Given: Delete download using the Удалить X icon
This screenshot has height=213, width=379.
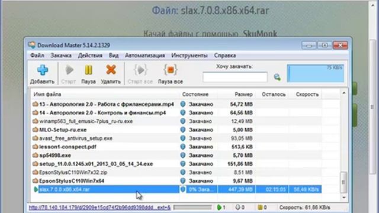Looking at the screenshot, I should pos(111,70).
